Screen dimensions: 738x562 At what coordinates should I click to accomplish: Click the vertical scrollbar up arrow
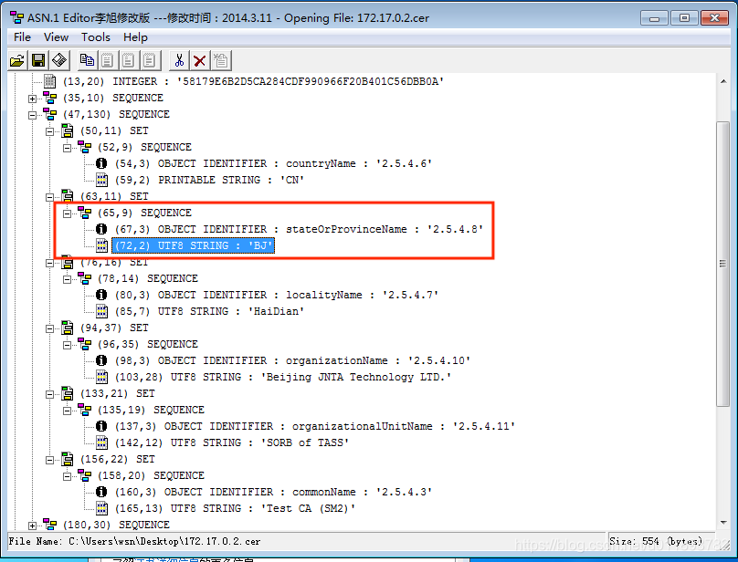pos(723,81)
